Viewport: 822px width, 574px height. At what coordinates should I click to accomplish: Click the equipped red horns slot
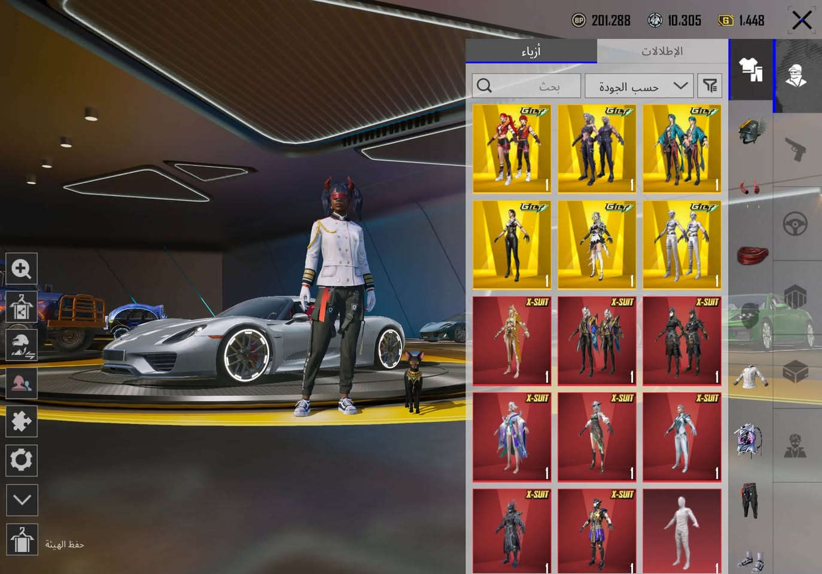(x=751, y=188)
